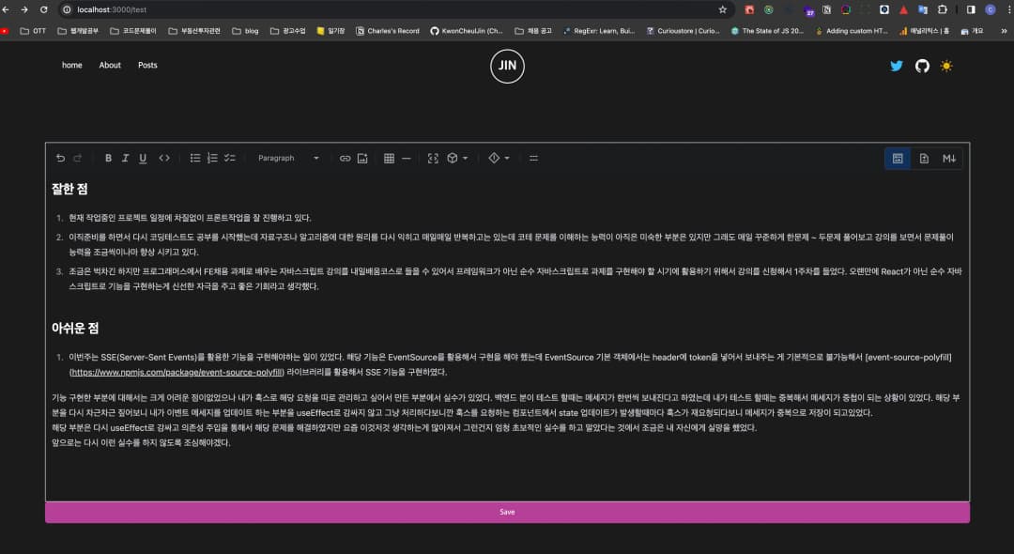Open the About page
The image size is (1014, 554).
point(110,66)
